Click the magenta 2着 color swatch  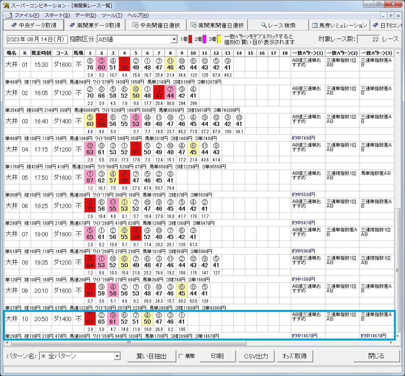coord(204,39)
